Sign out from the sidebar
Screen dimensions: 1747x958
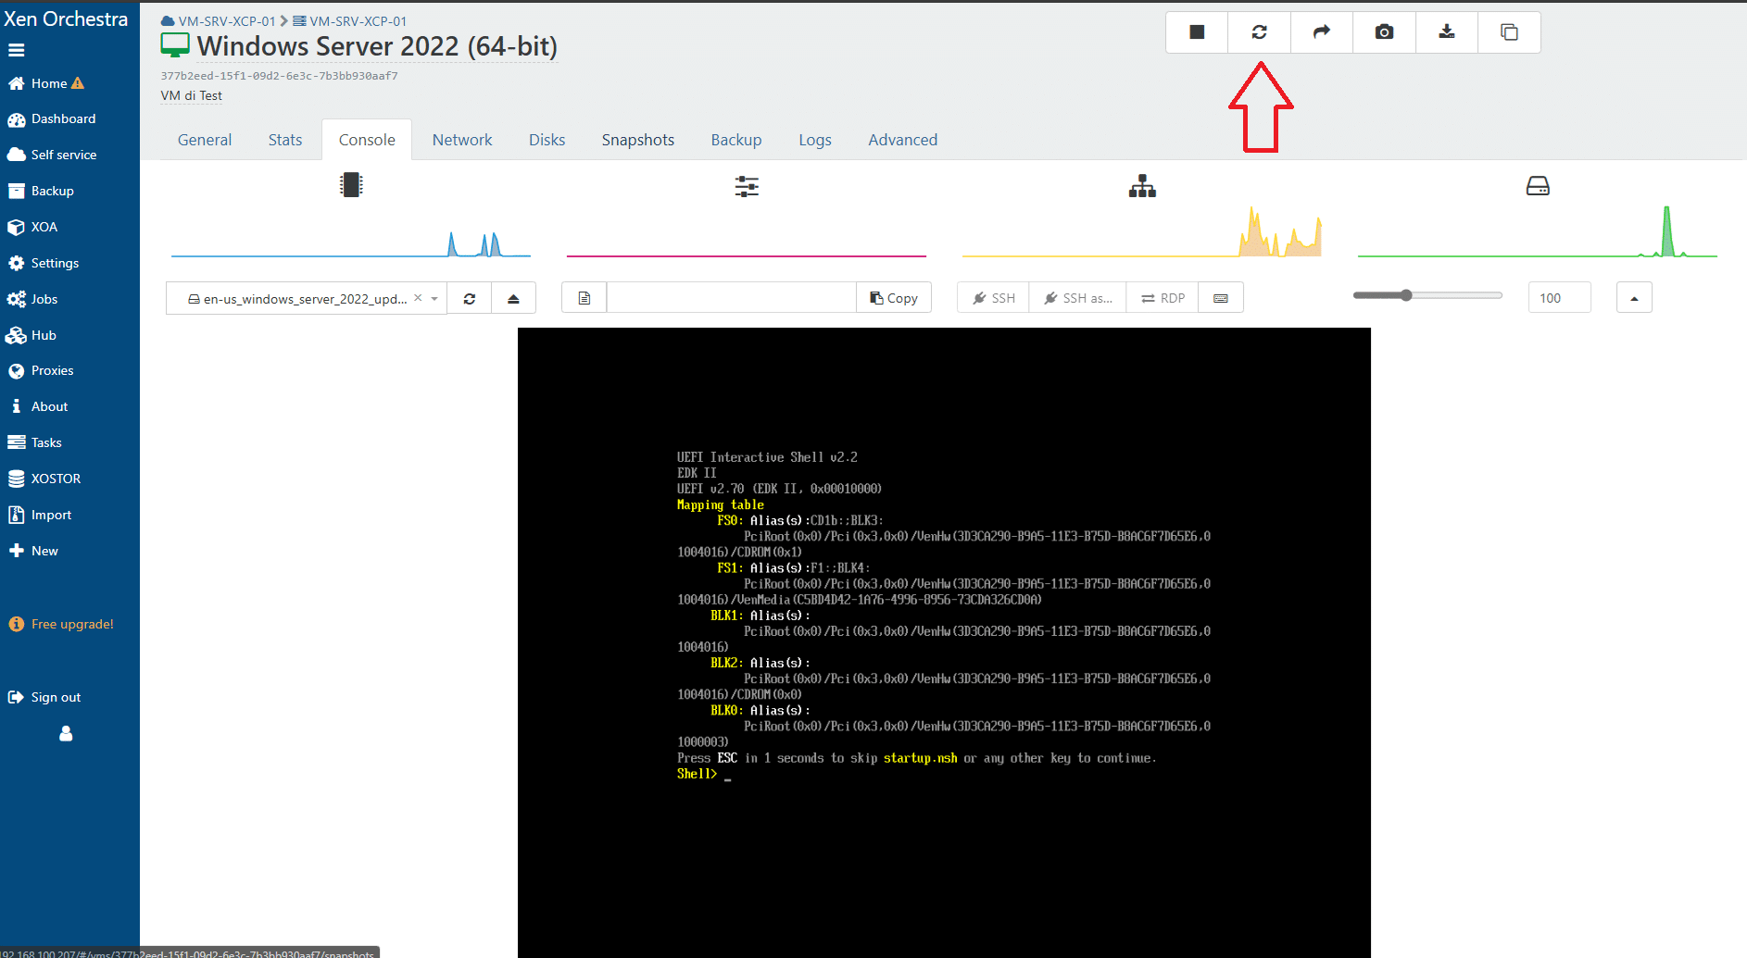click(44, 697)
